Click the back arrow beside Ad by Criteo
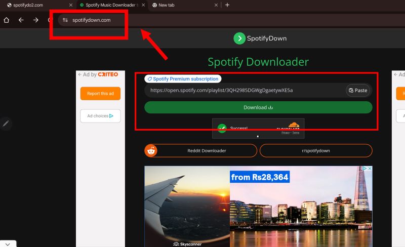 (80, 74)
